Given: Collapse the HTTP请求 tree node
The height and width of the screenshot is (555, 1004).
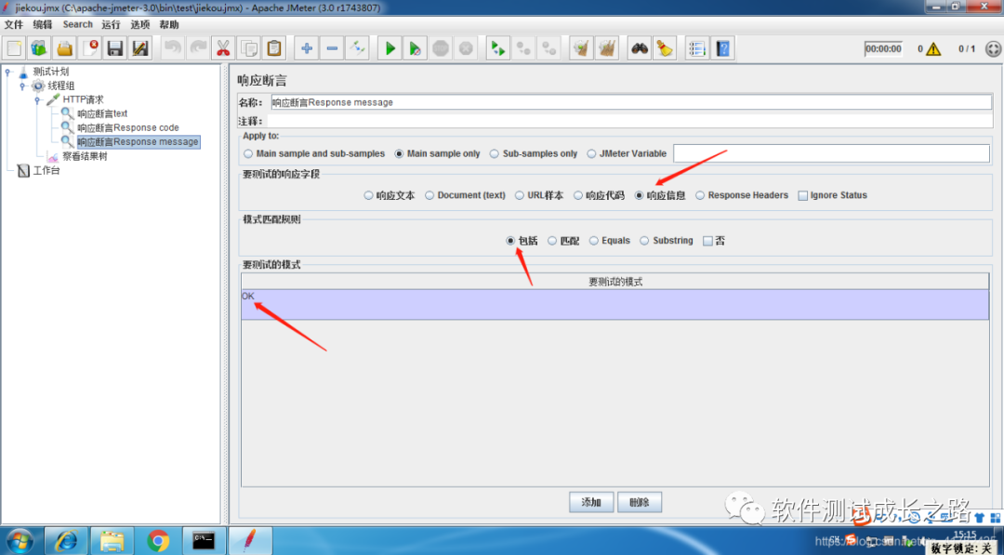Looking at the screenshot, I should pyautogui.click(x=37, y=99).
